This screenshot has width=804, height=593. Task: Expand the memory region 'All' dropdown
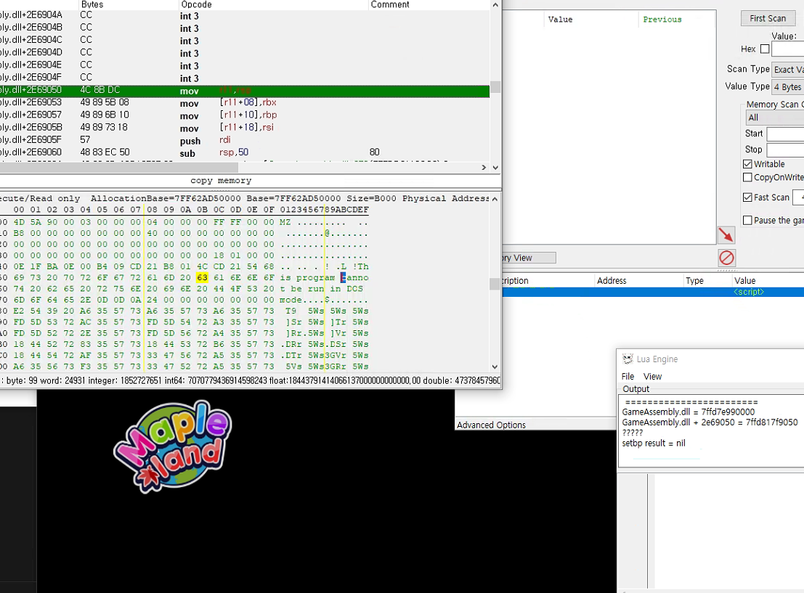coord(774,118)
